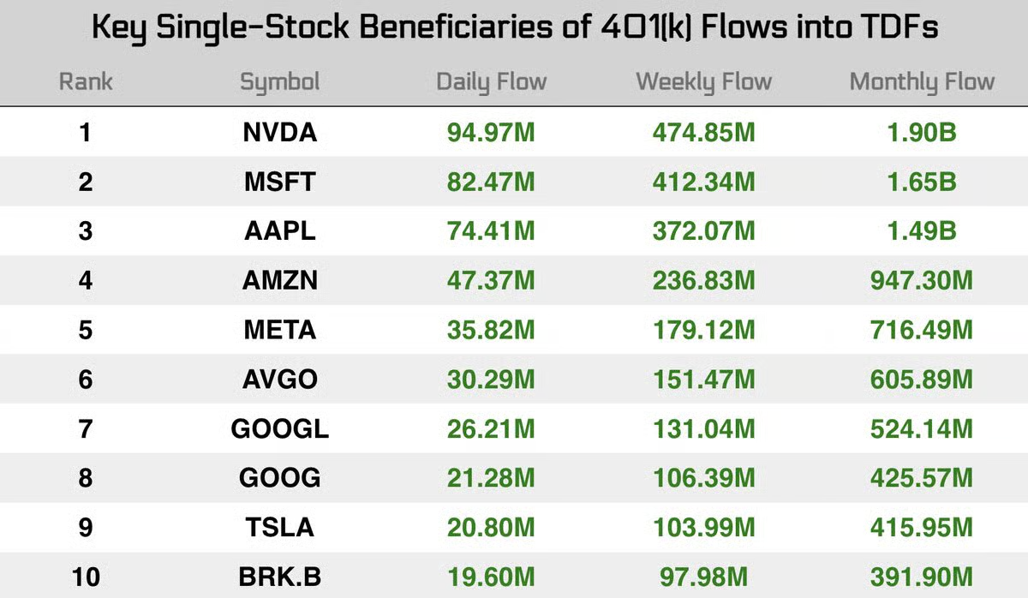
Task: Click the Monthly Flow column header
Action: (x=922, y=82)
